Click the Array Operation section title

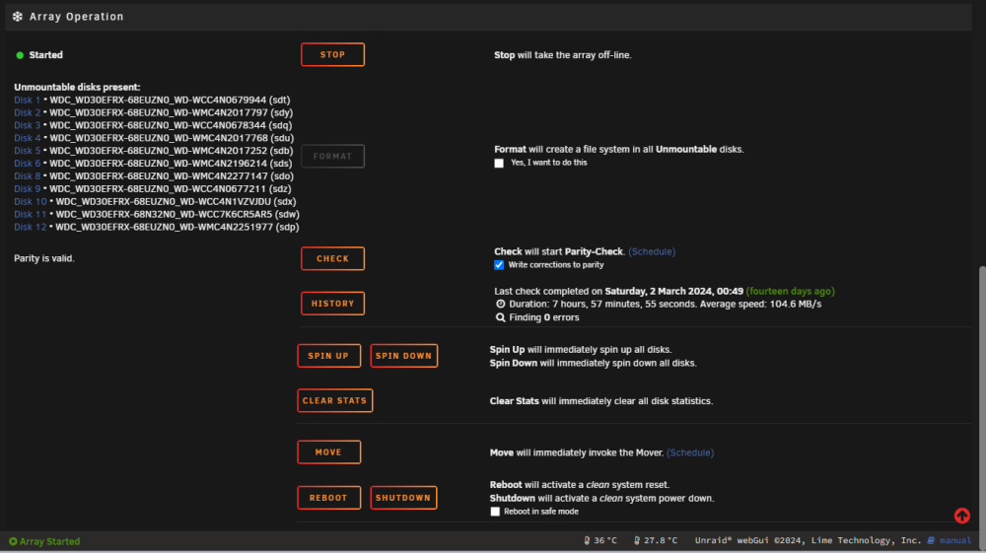coord(76,17)
